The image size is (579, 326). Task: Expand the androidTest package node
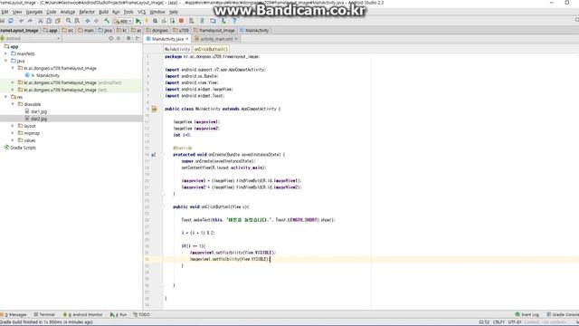pos(13,82)
